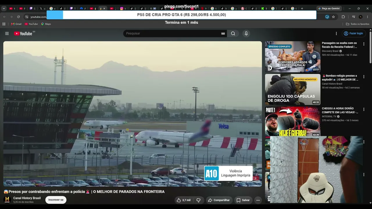Screen dimensions: 372x209
Task: Click Peça ao Gemini button
Action: [328, 8]
